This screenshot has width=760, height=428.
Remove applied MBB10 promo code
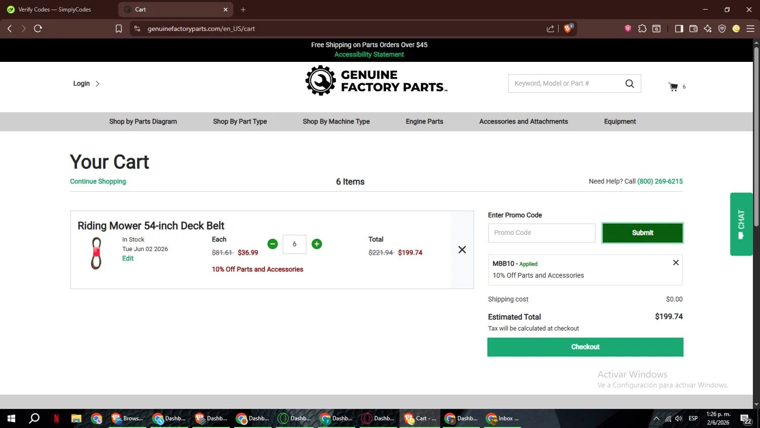pos(675,263)
